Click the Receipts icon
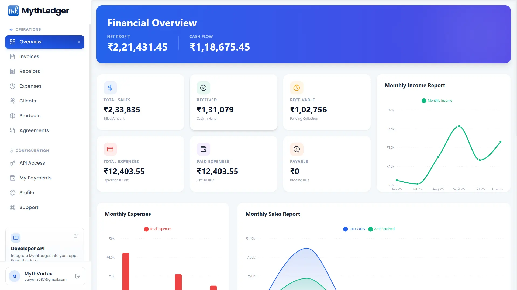 [13, 71]
